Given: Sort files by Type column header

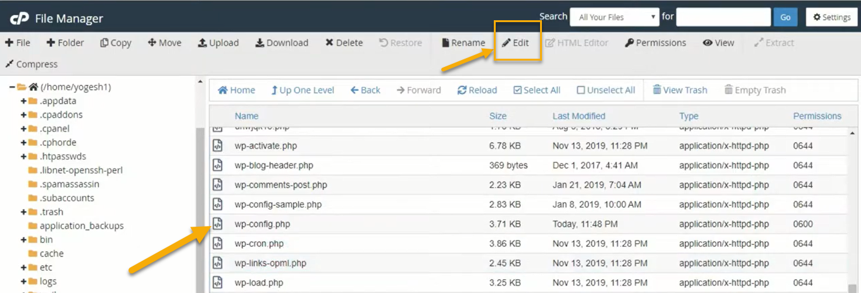Looking at the screenshot, I should tap(689, 116).
